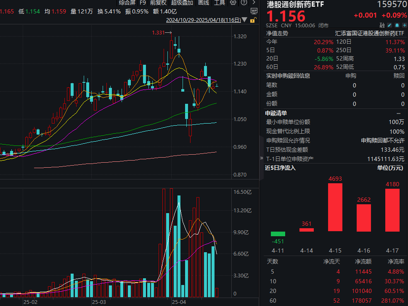
Task: Open the chart settings gear icon
Action: 233,3
